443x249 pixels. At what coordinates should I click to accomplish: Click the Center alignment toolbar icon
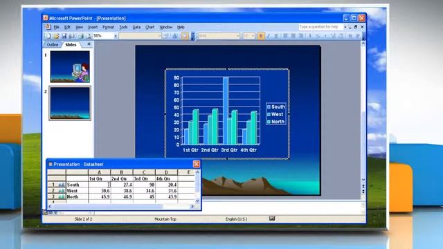(293, 36)
